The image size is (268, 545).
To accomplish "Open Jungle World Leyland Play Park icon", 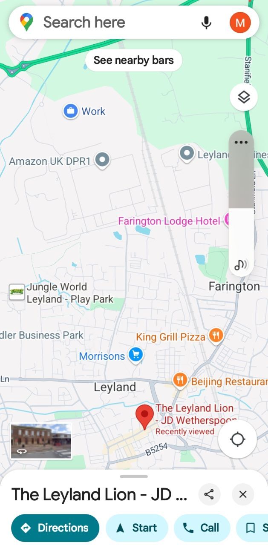I will 17,292.
